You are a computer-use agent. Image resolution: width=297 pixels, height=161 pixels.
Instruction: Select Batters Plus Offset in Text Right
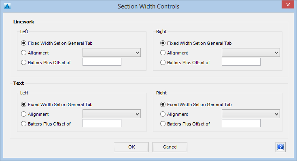click(163, 124)
